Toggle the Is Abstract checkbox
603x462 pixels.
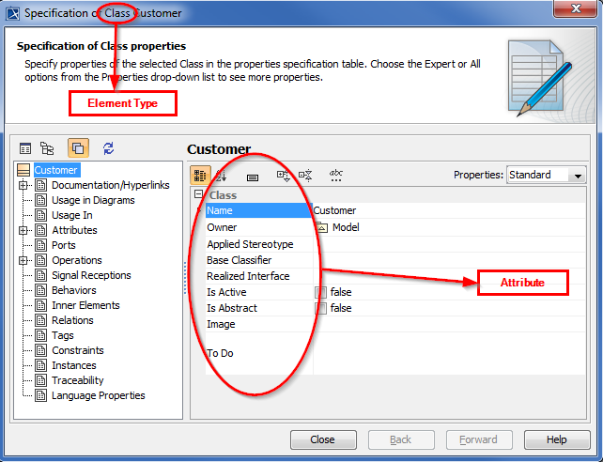point(320,308)
